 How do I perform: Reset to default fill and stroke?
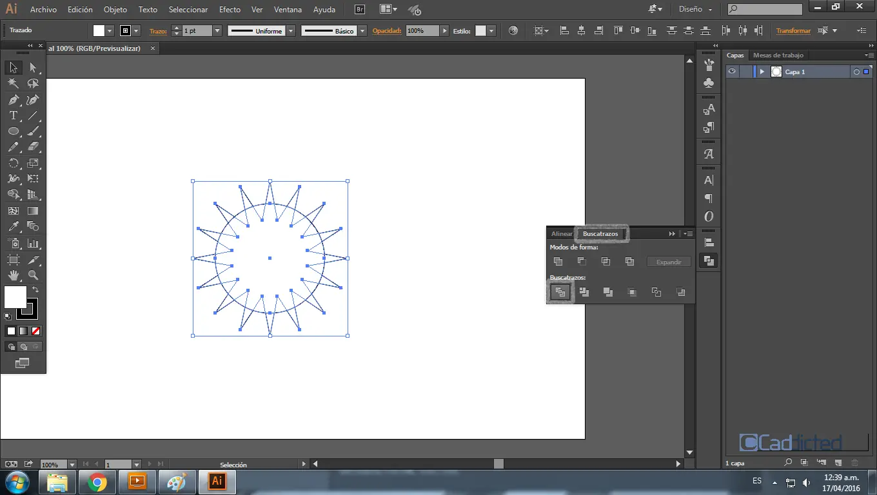pyautogui.click(x=8, y=316)
